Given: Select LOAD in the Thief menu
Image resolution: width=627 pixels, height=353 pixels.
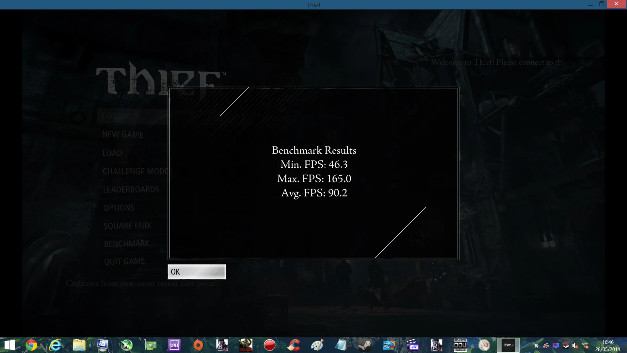Looking at the screenshot, I should click(x=112, y=153).
